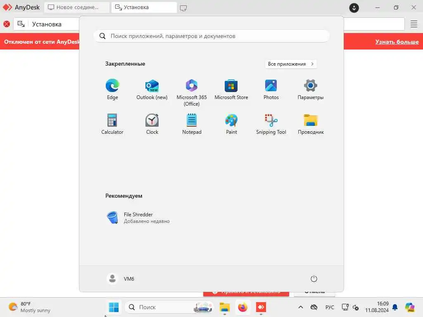Select the Установка tab in AnyDesk
Image resolution: width=423 pixels, height=317 pixels.
click(x=144, y=7)
